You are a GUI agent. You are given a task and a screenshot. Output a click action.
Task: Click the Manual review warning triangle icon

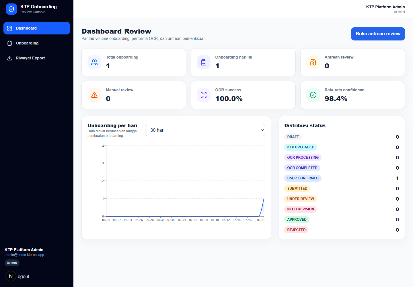point(94,95)
